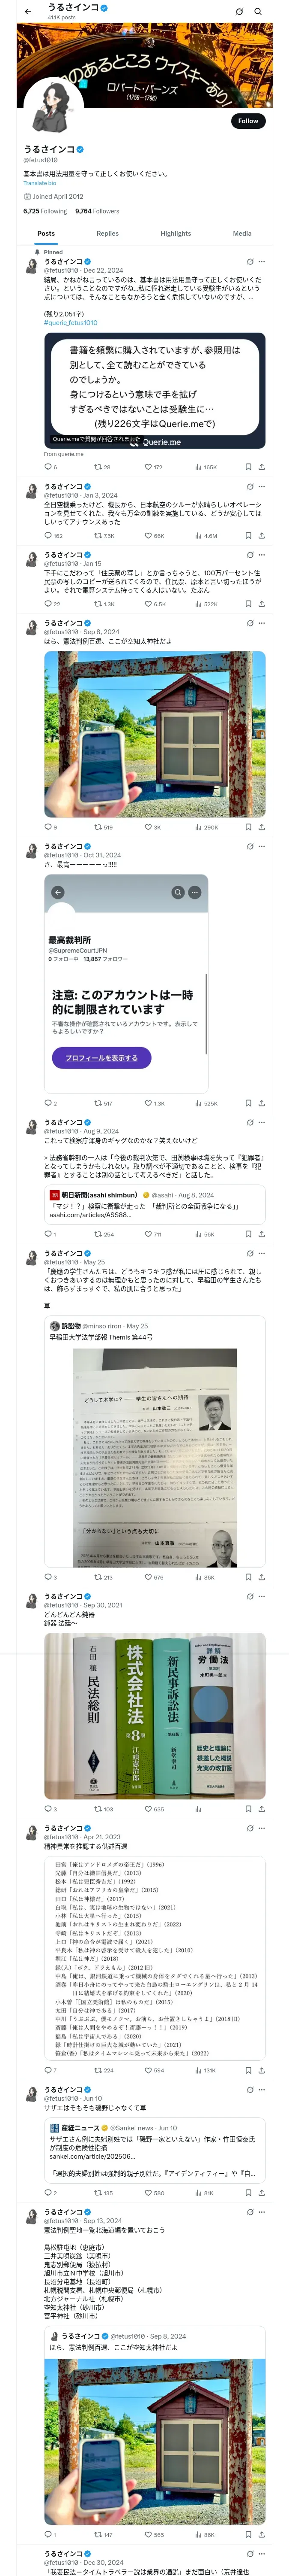
Task: Open three-dot menu on the Jan 15 post
Action: pos(262,555)
